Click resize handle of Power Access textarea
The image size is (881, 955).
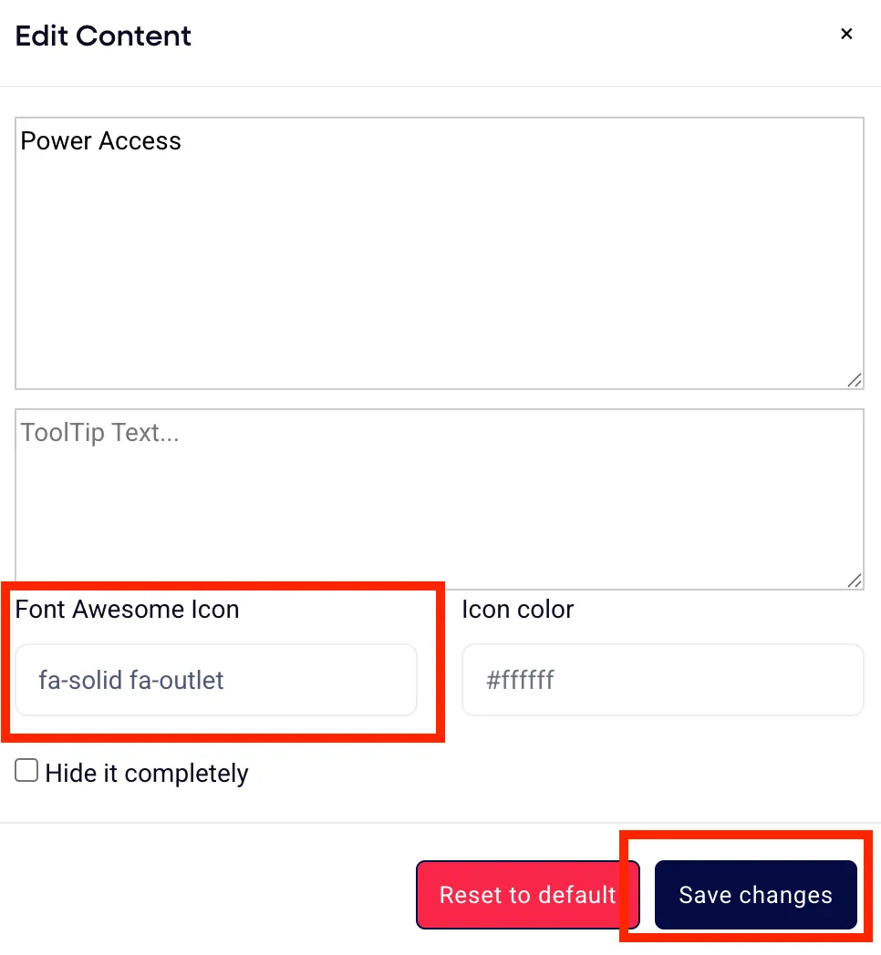click(x=855, y=380)
